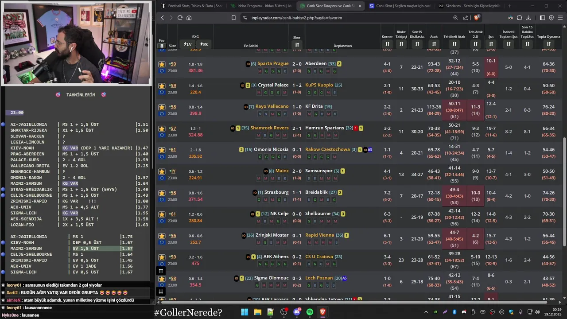Open File Explorer from the taskbar
Screen dimensions: 567x319
(257, 312)
